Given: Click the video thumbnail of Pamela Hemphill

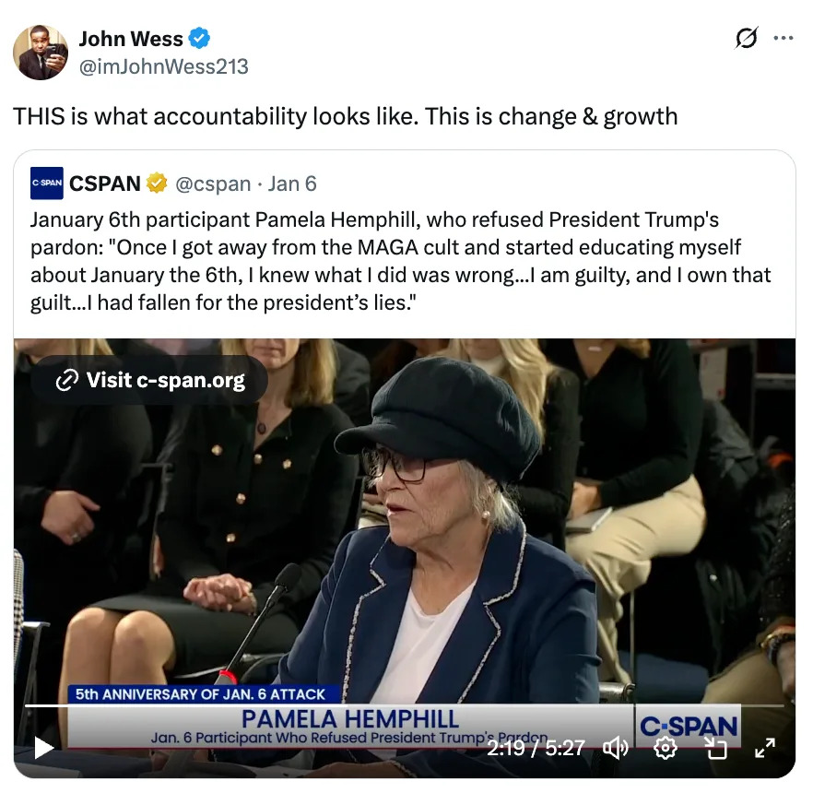Looking at the screenshot, I should [x=406, y=535].
